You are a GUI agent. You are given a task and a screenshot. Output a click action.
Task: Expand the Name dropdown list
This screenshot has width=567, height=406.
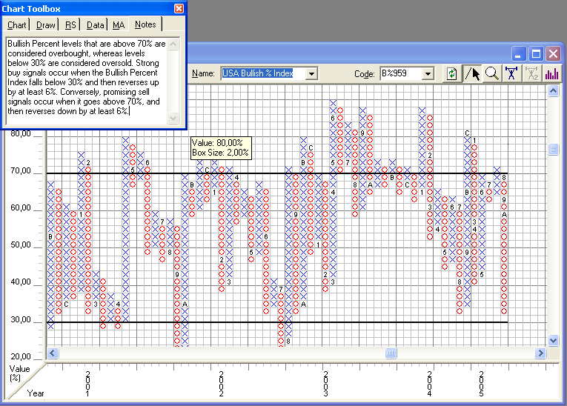coord(311,73)
